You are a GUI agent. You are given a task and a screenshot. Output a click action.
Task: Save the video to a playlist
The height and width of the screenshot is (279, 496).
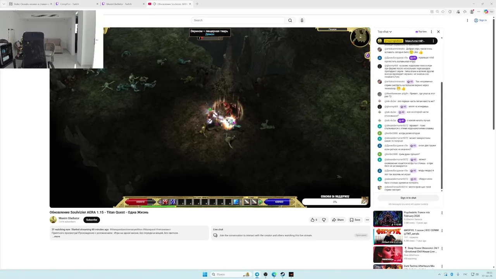coord(355,220)
